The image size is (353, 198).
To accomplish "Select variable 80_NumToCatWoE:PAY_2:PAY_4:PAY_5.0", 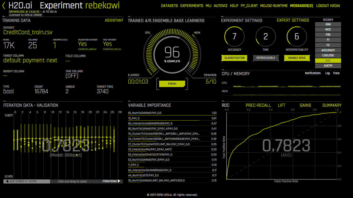I will [x=172, y=129].
